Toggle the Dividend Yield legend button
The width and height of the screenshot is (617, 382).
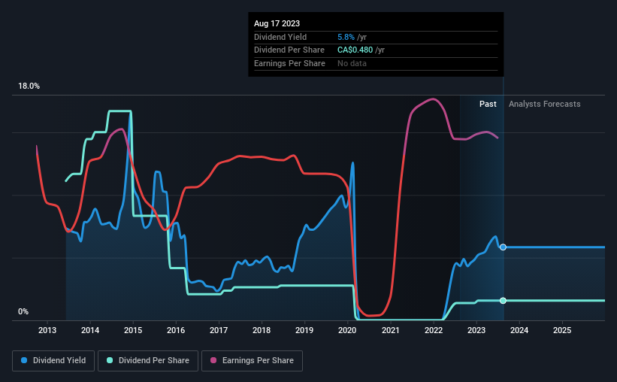[53, 361]
